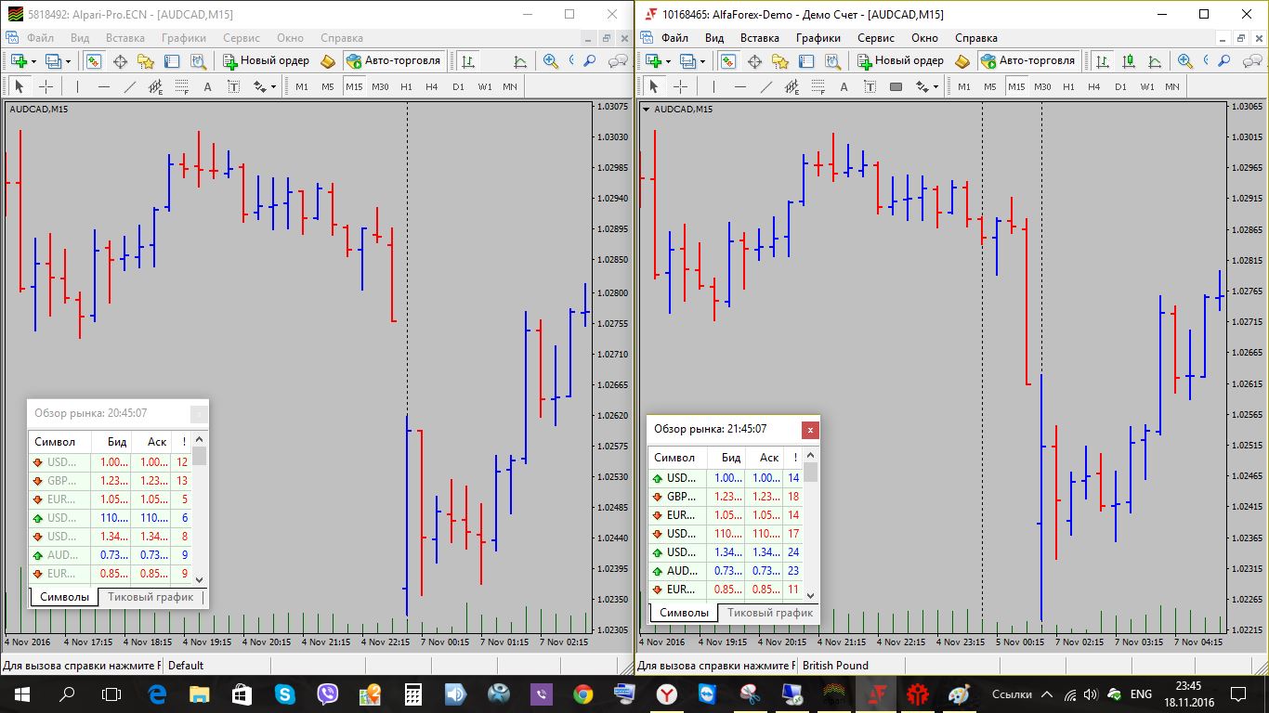Open 'Графики' menu in AlfaForex window
1269x713 pixels.
pyautogui.click(x=818, y=38)
